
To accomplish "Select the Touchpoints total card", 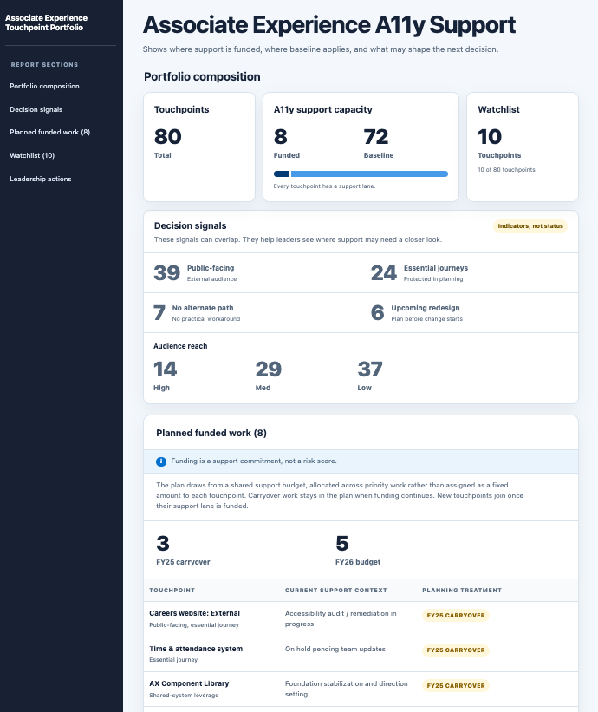I will tap(199, 147).
